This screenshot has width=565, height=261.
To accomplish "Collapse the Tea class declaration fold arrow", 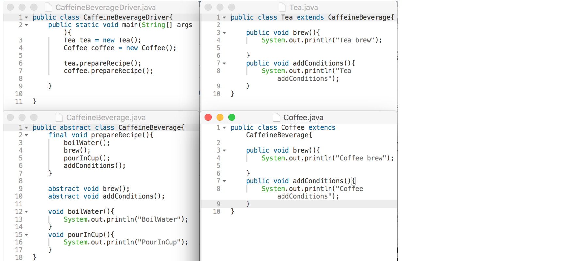I will coord(224,17).
